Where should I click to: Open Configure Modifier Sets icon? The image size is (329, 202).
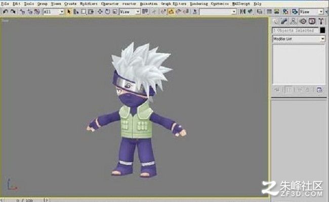[x=319, y=90]
